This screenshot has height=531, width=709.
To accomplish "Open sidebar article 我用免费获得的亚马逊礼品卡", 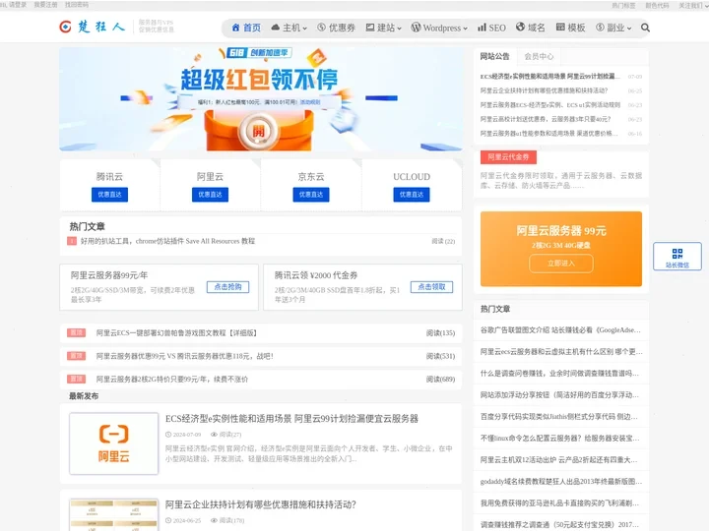I will (x=559, y=503).
